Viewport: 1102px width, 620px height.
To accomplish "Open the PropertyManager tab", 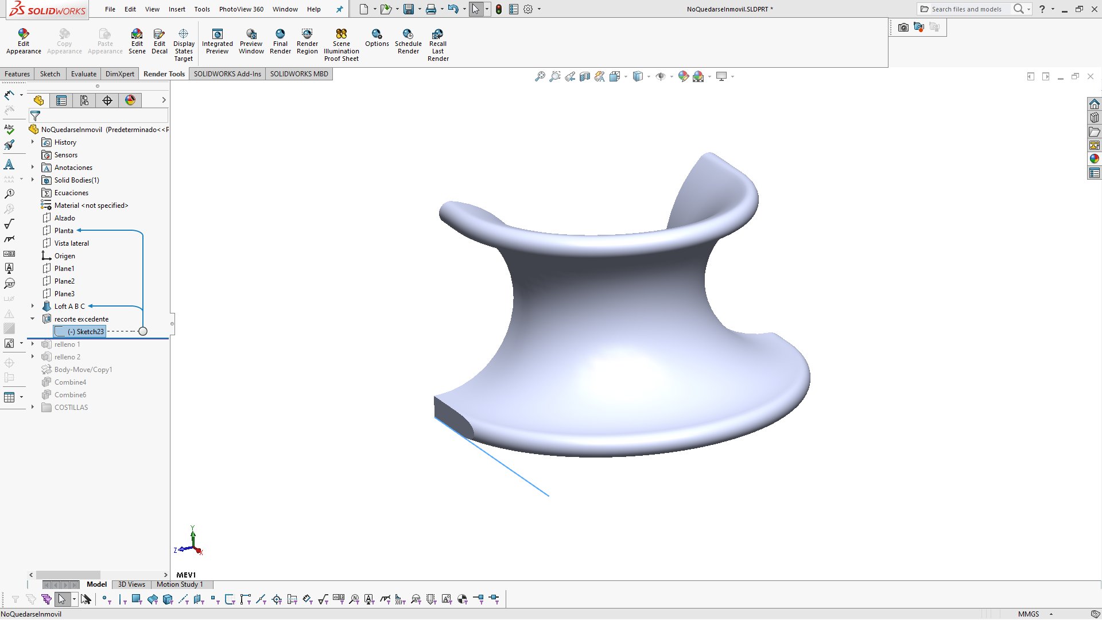I will point(61,100).
